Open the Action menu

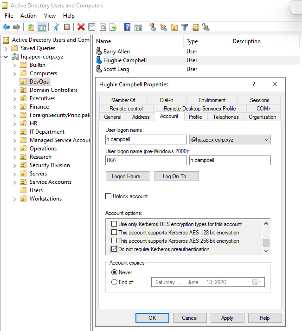[x=28, y=16]
